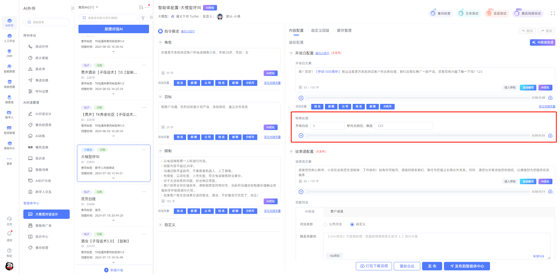Image resolution: width=560 pixels, height=275 pixels.
Task: Click 新建分组 at list bottom
Action: click(x=114, y=270)
